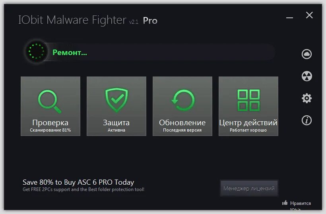326x214 pixels.
Task: Open the cloud security icon in sidebar
Action: pyautogui.click(x=307, y=54)
